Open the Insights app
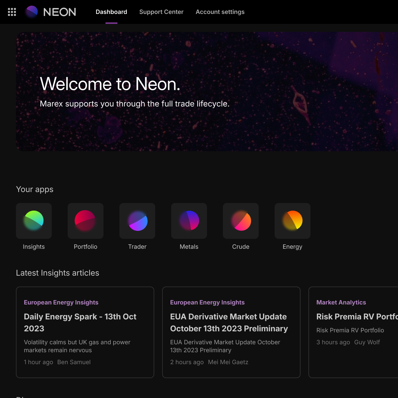This screenshot has height=398, width=398. coord(33,221)
